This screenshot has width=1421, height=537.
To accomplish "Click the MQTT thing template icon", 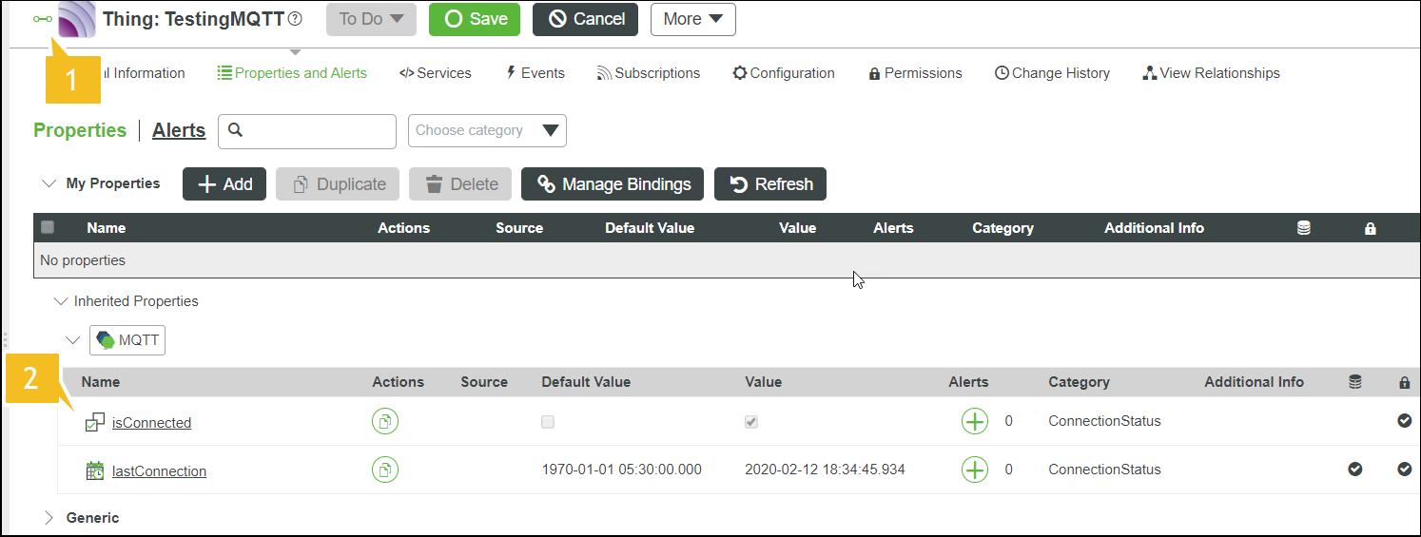I will 106,340.
